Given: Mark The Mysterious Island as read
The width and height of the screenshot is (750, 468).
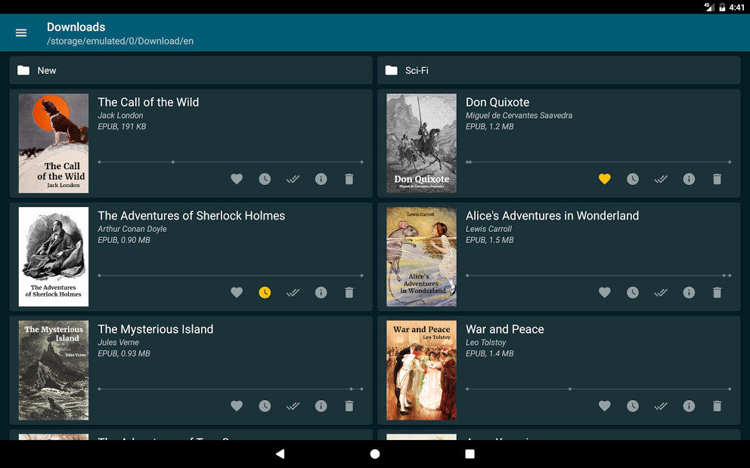Looking at the screenshot, I should [x=293, y=406].
